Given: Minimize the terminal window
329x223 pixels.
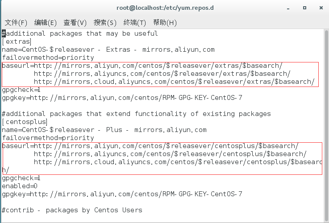Looking at the screenshot, I should pyautogui.click(x=288, y=8).
